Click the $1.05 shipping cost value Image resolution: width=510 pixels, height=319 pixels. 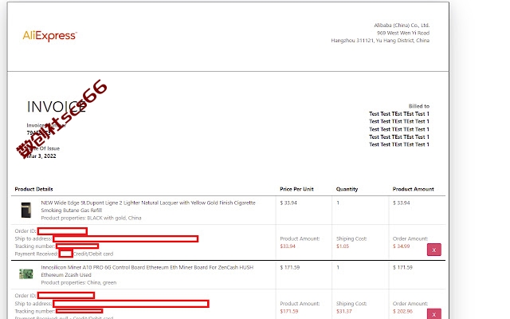point(343,246)
